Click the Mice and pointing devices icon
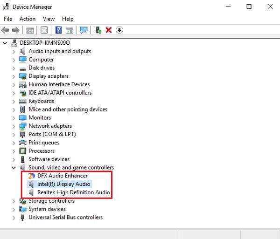Image resolution: width=280 pixels, height=239 pixels. tap(23, 109)
